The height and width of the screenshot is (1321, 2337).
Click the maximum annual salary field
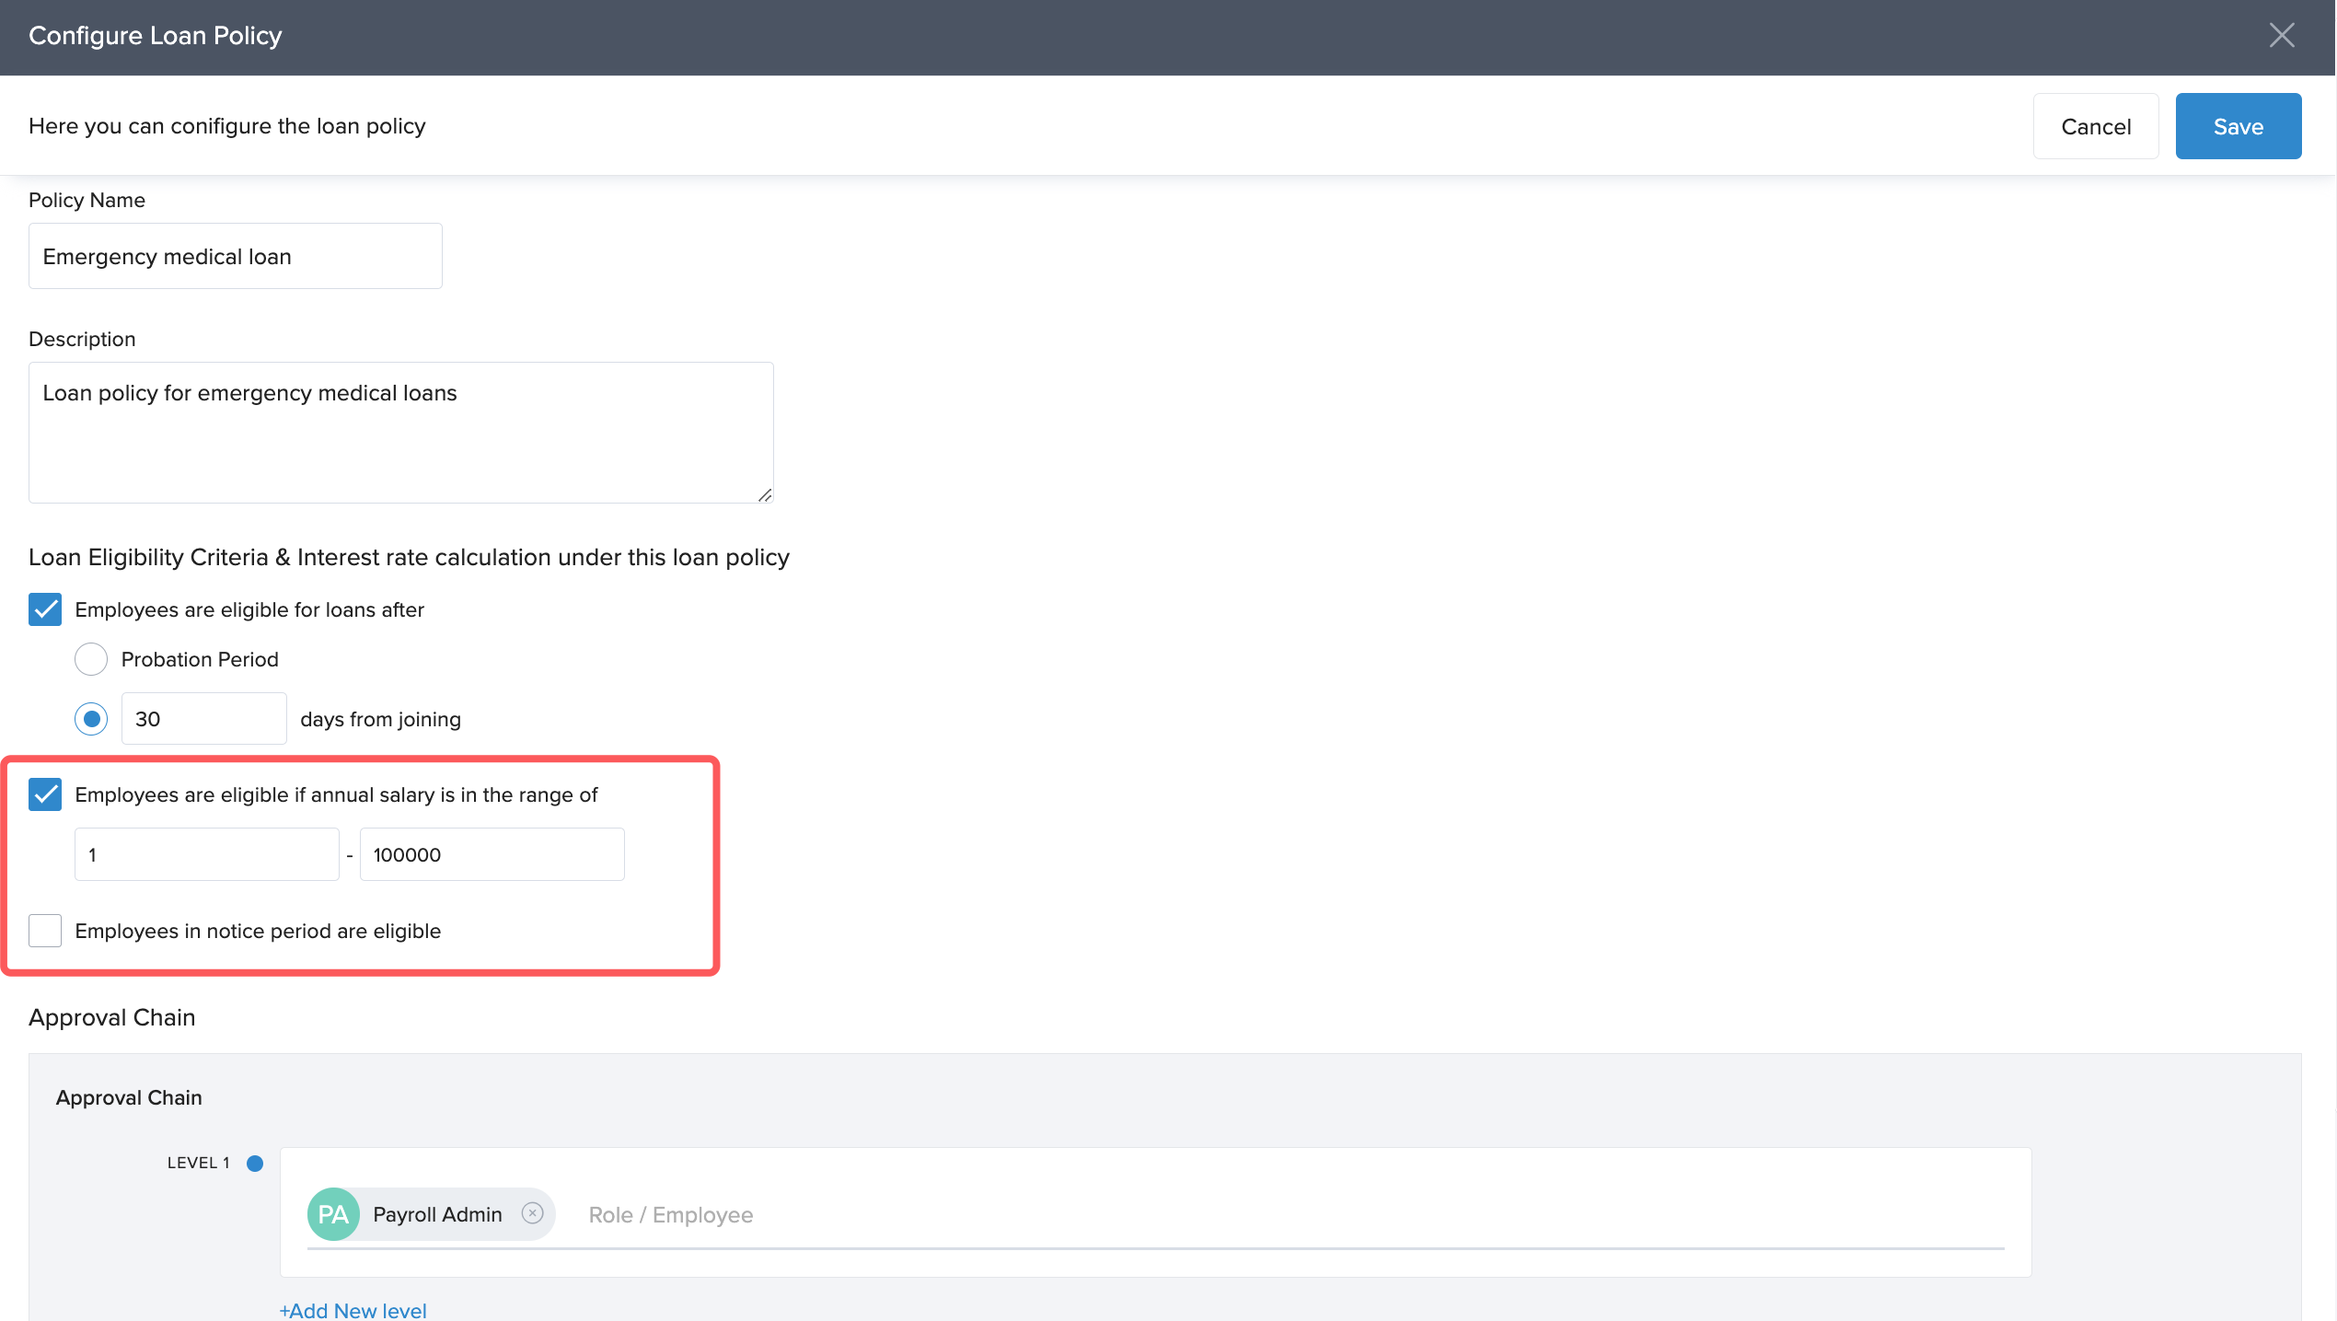[x=492, y=854]
